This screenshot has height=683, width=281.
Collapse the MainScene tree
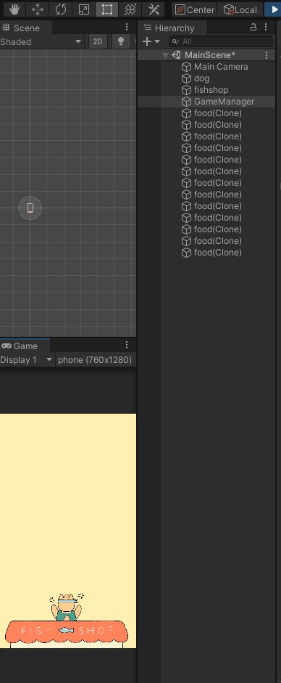[165, 55]
